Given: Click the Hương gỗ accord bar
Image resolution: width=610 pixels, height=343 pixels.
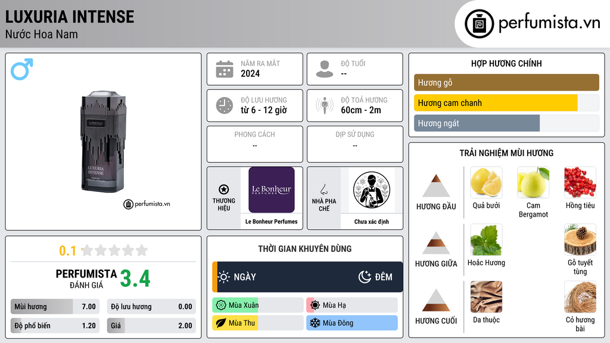Looking at the screenshot, I should (506, 82).
